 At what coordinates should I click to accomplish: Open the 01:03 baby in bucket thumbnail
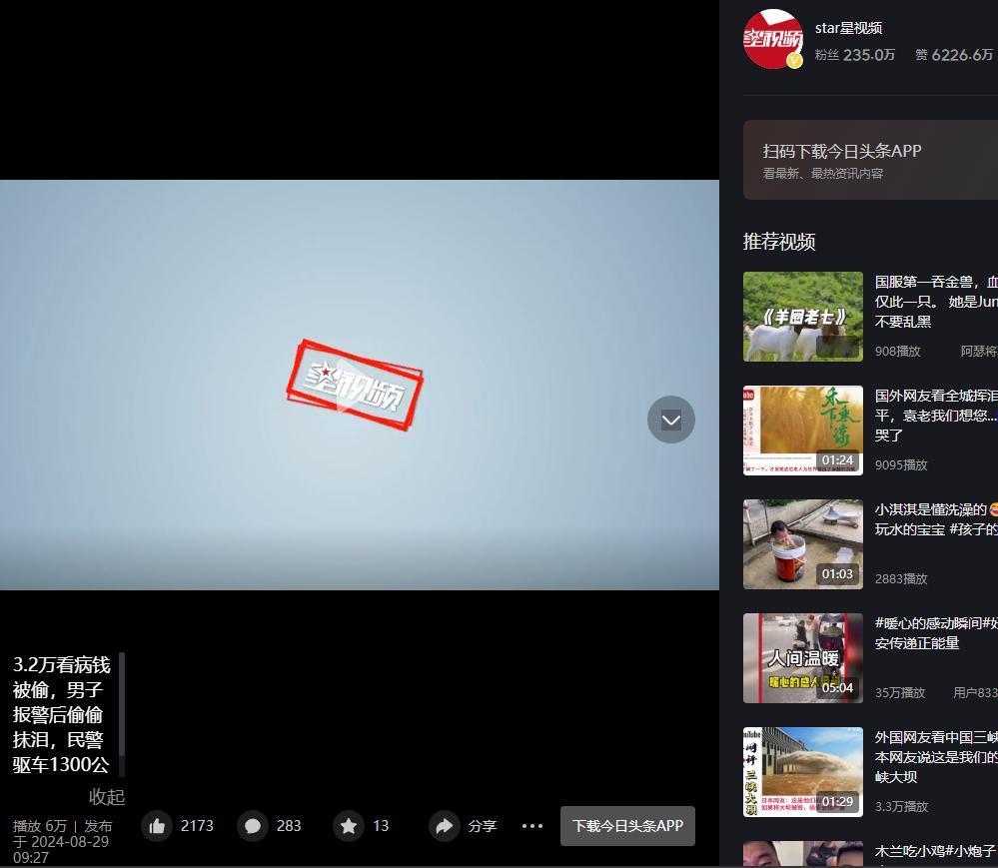pyautogui.click(x=802, y=544)
